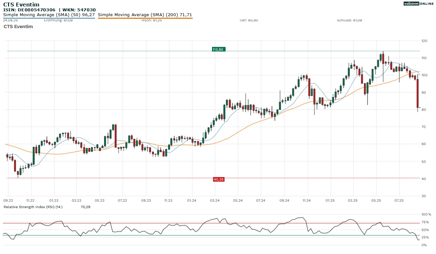The image size is (436, 254).
Task: Click the Schluss: 81,08 value
Action: click(x=349, y=20)
